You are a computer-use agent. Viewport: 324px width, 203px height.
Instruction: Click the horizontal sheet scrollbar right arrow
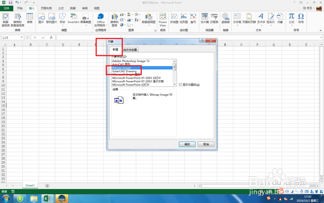[318, 186]
